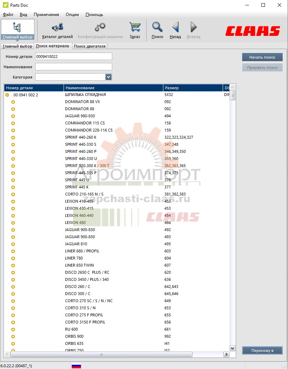Expand the ORBIS 900 row
Image resolution: width=288 pixels, height=369 pixels.
(13, 337)
